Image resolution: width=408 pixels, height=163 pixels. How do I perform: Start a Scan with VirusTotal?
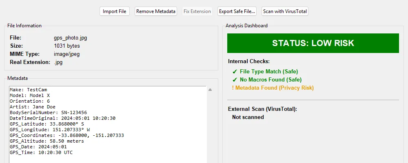[285, 11]
